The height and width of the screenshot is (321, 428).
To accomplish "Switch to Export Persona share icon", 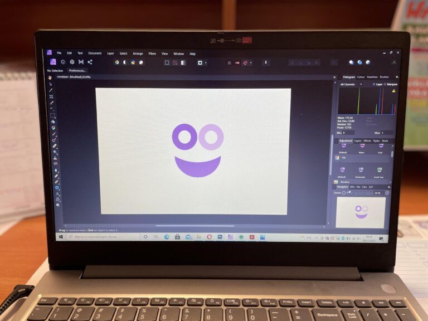I will coord(90,62).
